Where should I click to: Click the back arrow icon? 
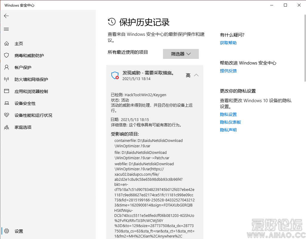click(x=6, y=16)
